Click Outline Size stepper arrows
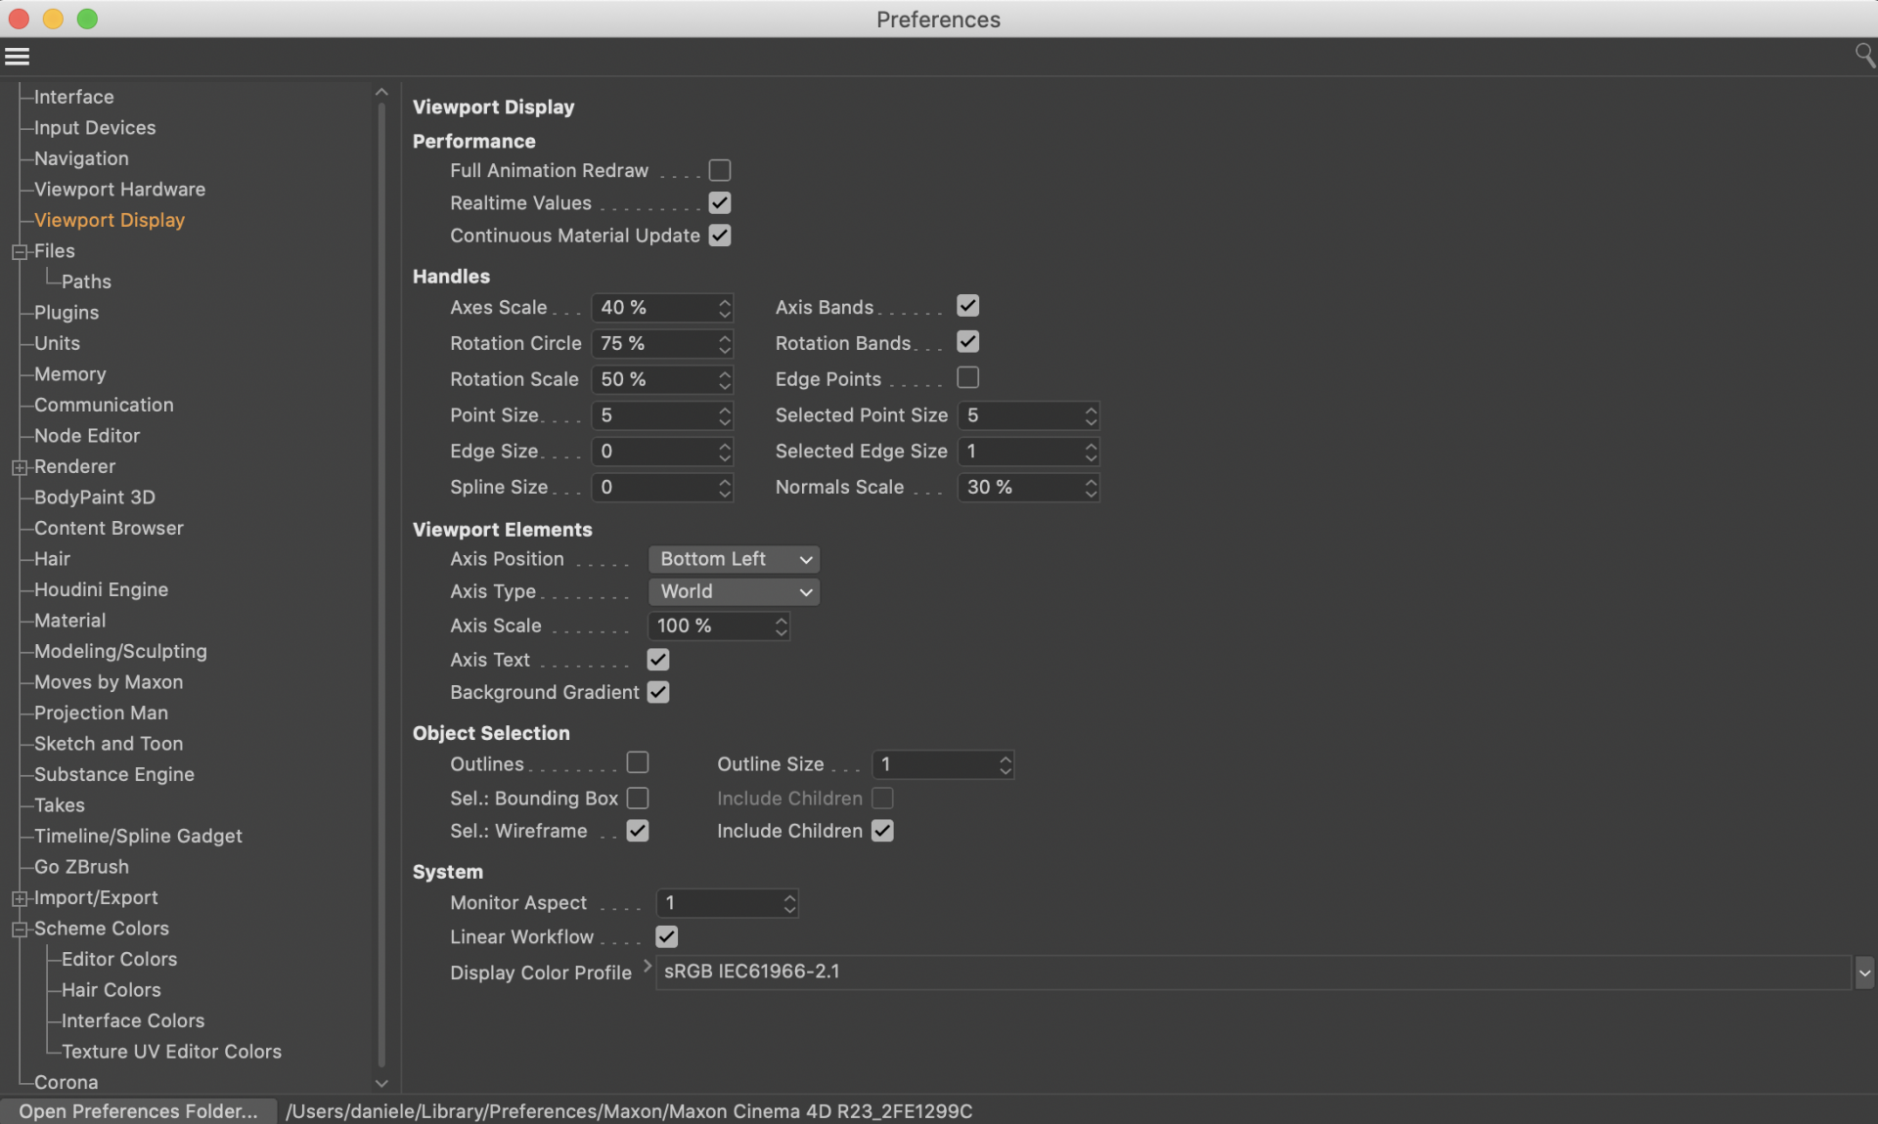The width and height of the screenshot is (1878, 1124). tap(1005, 765)
